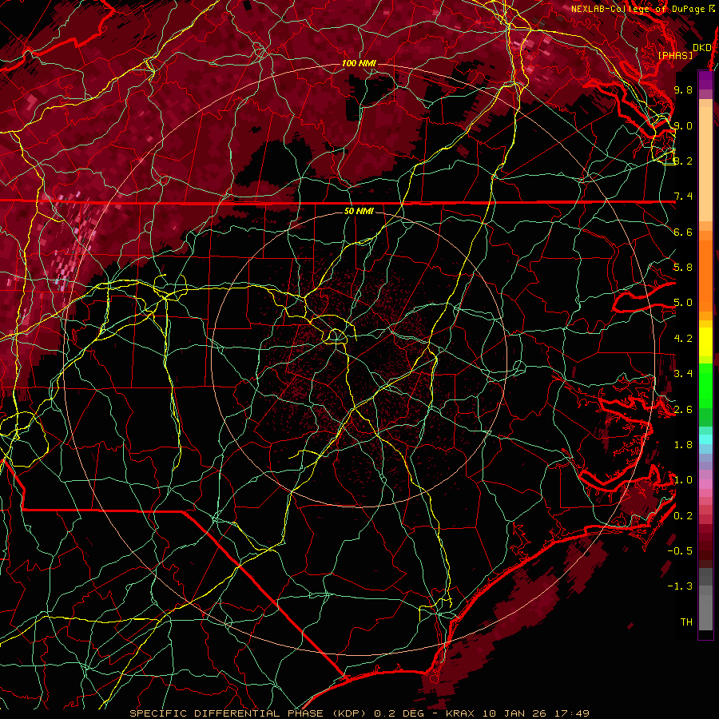Click the [PHAS] legend heading

(x=675, y=55)
